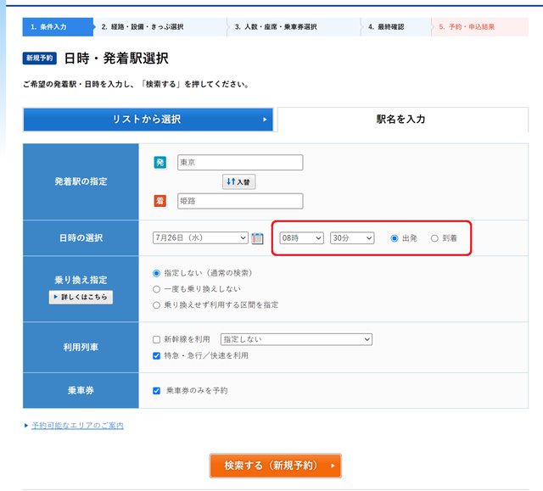The height and width of the screenshot is (491, 543).
Task: Expand the hour dropdown showing 08時
Action: pos(301,238)
